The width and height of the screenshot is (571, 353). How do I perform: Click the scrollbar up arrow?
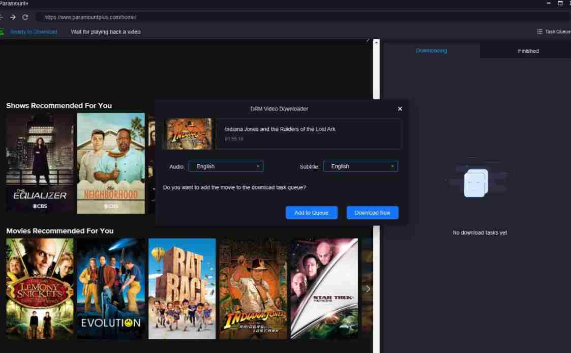376,43
